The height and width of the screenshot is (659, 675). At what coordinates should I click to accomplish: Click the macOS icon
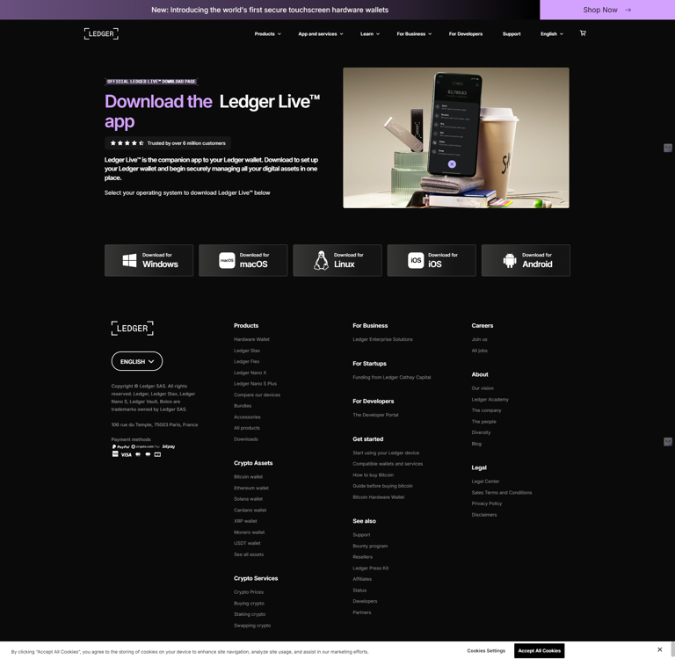coord(227,260)
